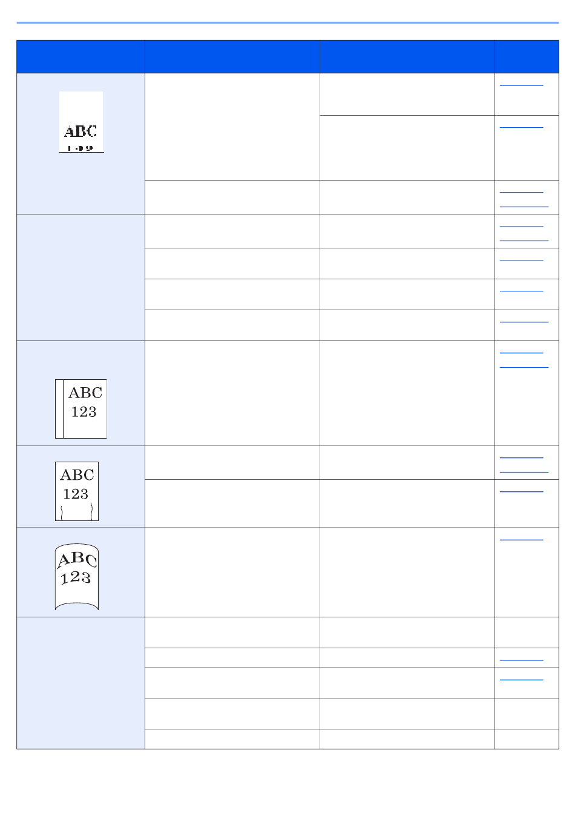Click the blank symptom cell below the curled-paper image
This screenshot has height=830, width=575.
click(80, 683)
